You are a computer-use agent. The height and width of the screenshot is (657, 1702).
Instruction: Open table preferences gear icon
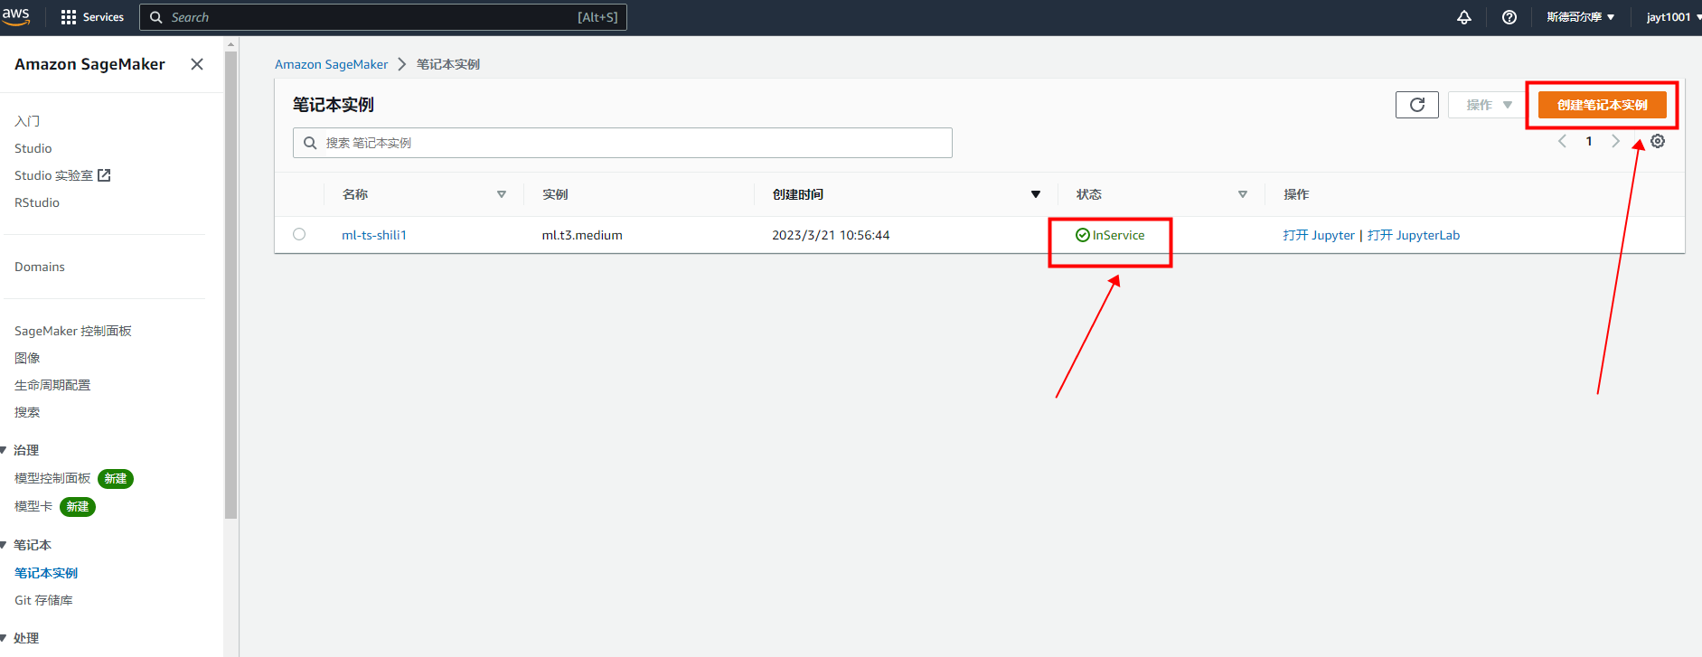[1658, 141]
